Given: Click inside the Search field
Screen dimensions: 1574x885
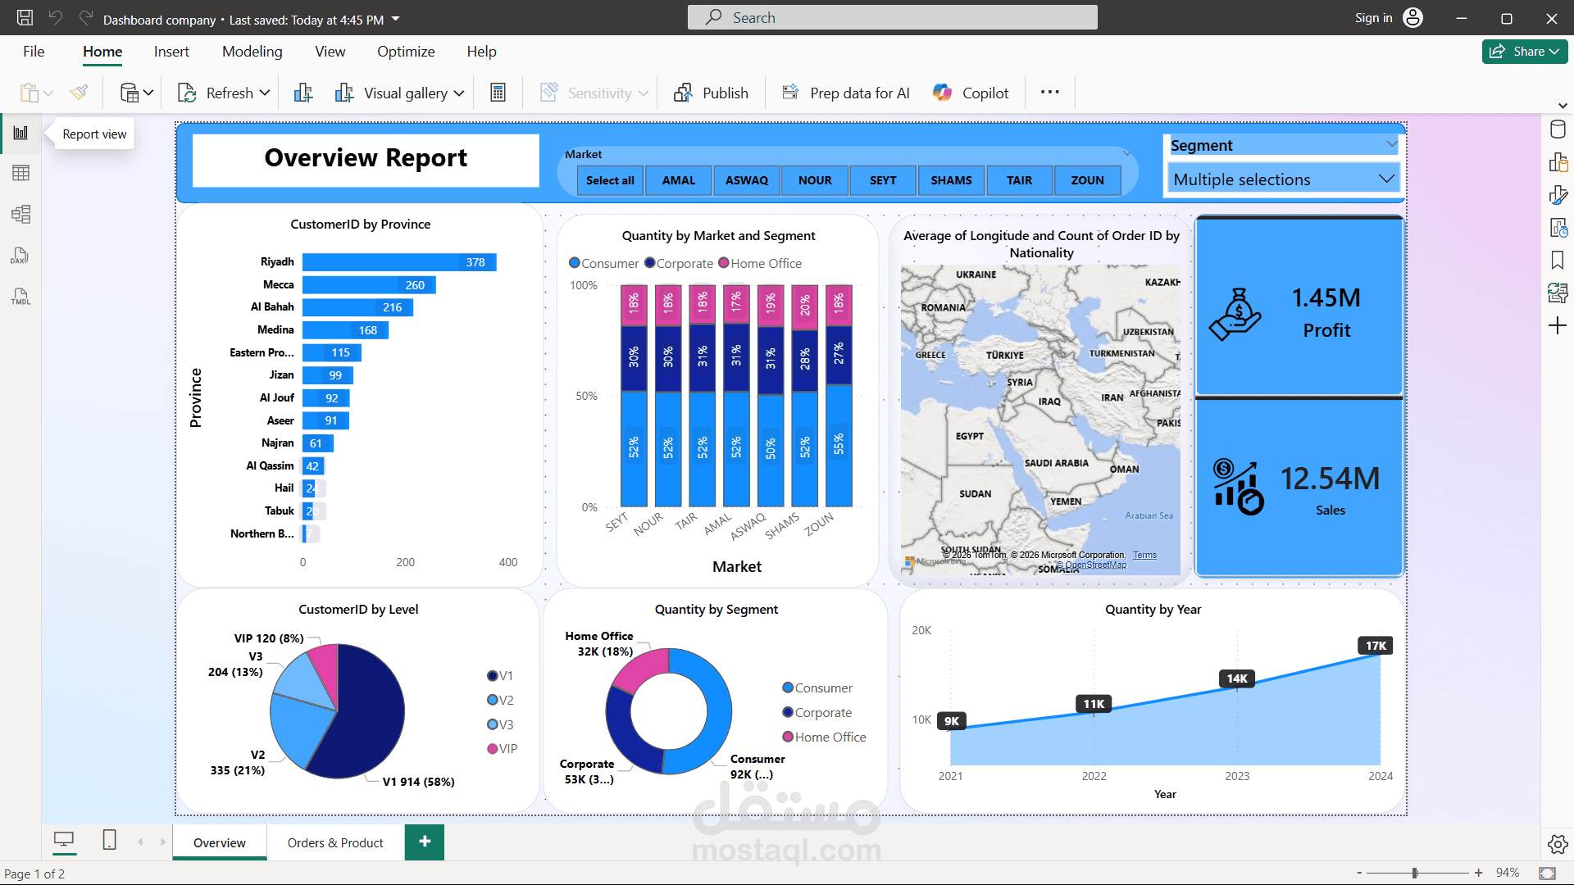Looking at the screenshot, I should 892,17.
